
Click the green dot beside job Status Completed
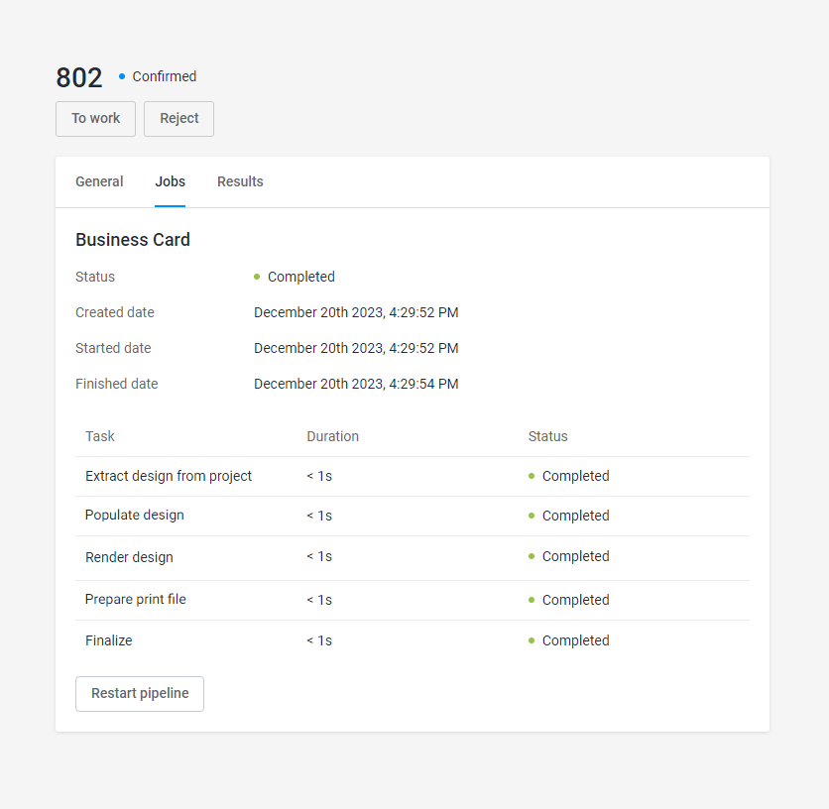(x=257, y=277)
